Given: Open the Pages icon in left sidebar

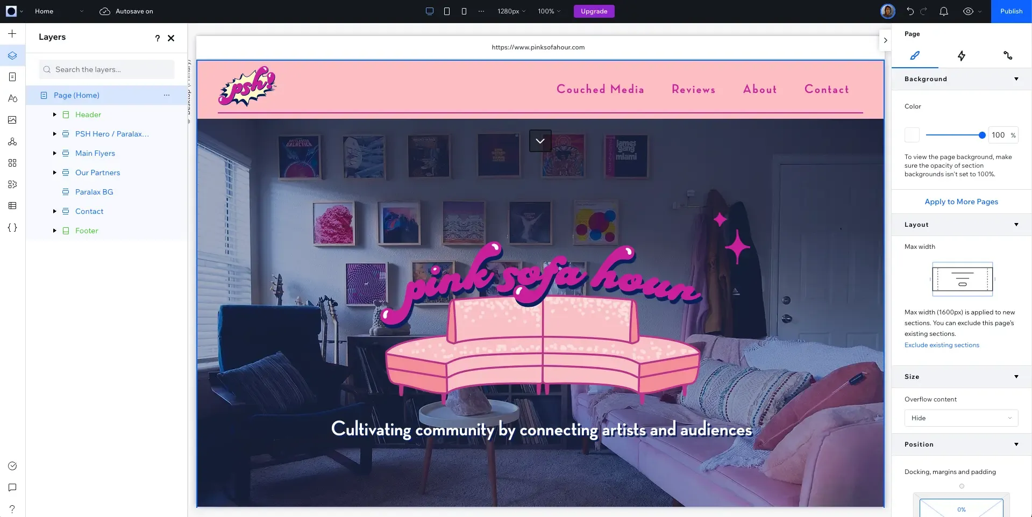Looking at the screenshot, I should point(12,77).
